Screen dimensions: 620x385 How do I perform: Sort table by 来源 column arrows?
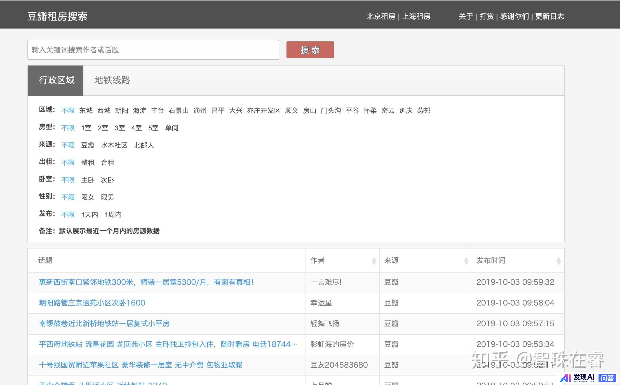[x=466, y=261]
